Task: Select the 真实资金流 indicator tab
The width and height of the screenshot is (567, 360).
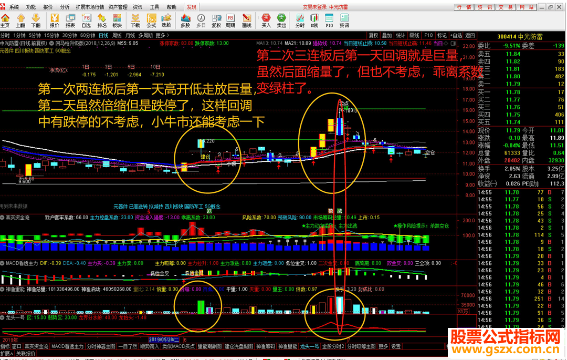Action: tap(36, 347)
